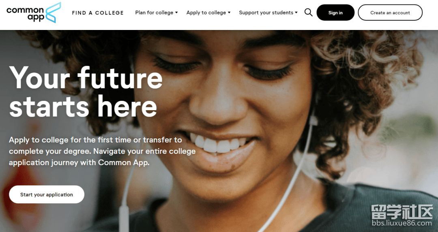This screenshot has height=232, width=438.
Task: Expand the Support your students dropdown arrow
Action: tap(296, 13)
